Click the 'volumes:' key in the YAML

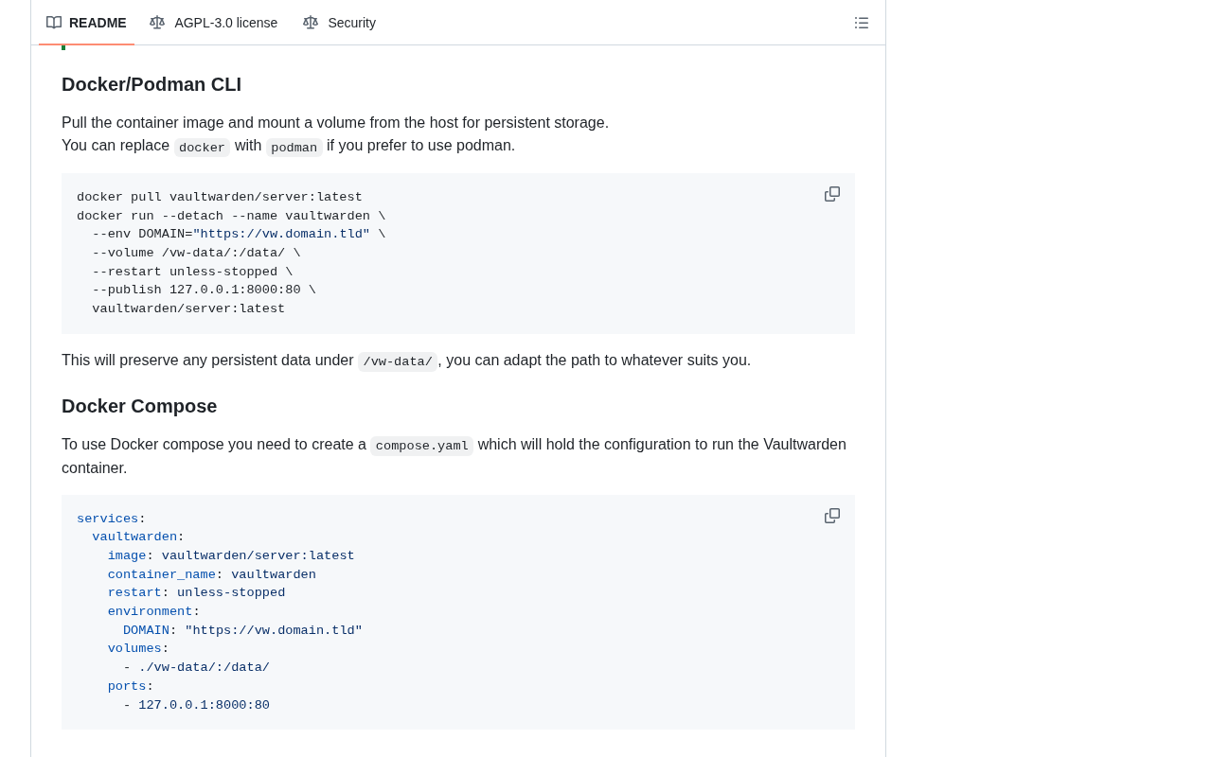pos(138,649)
